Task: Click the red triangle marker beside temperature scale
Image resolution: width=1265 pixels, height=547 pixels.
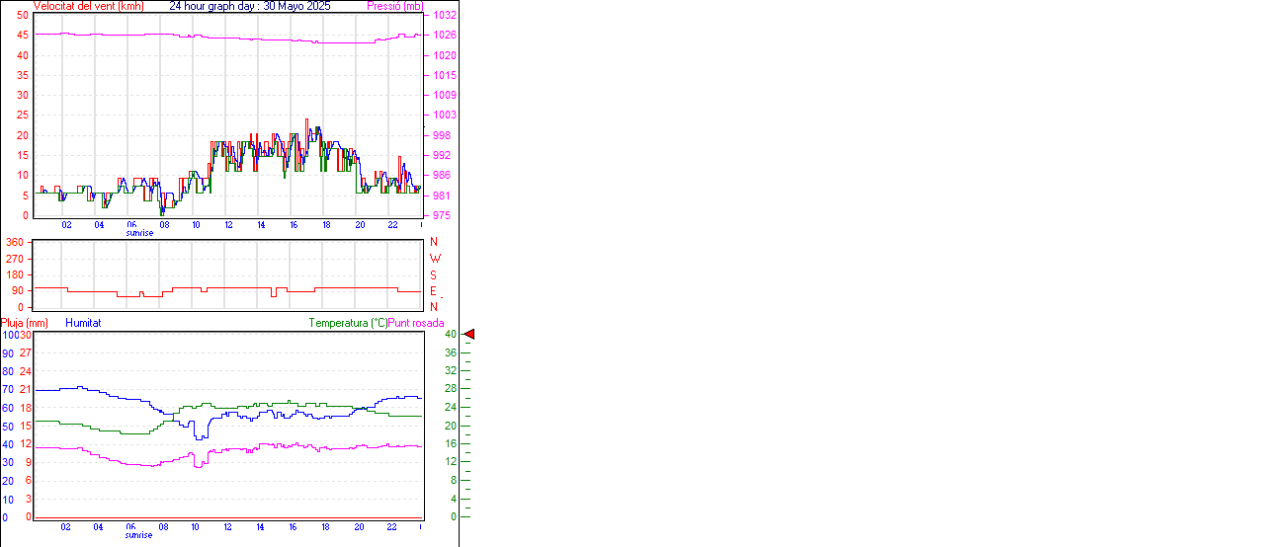Action: point(469,335)
